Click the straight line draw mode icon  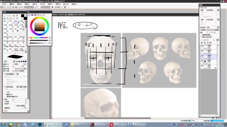pyautogui.click(x=68, y=7)
